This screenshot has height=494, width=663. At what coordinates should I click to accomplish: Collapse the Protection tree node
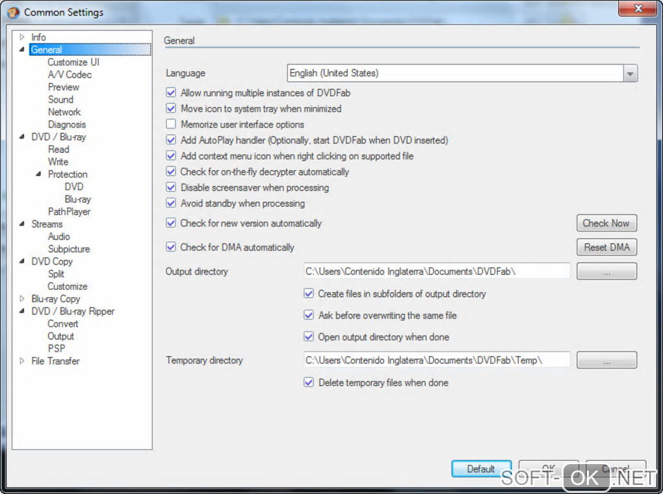[x=38, y=174]
